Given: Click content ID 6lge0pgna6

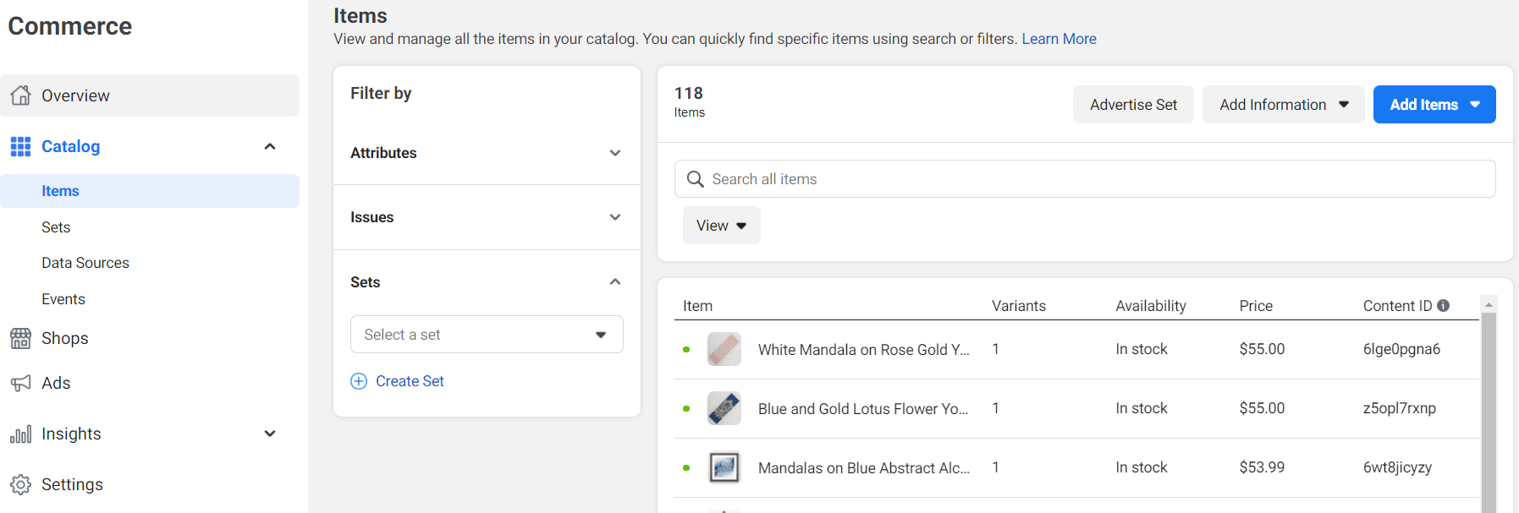Looking at the screenshot, I should coord(1401,349).
